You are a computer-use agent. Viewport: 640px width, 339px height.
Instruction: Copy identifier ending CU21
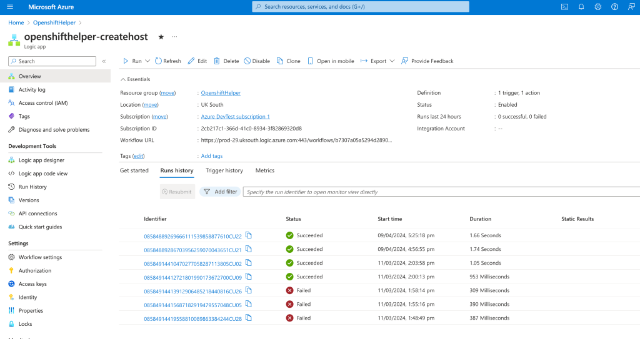coord(249,249)
